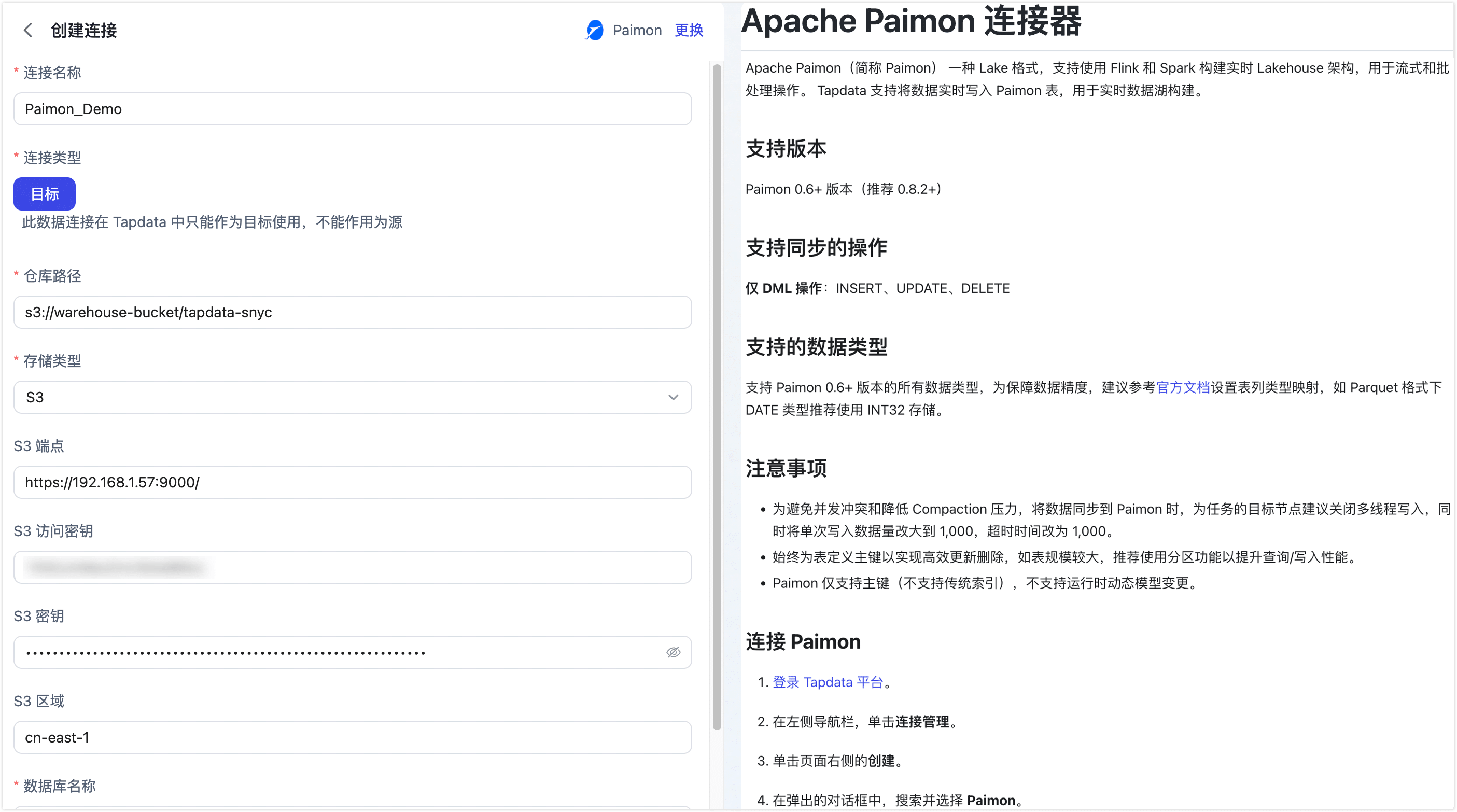The width and height of the screenshot is (1457, 812).
Task: Select the 目标 connection type button
Action: click(44, 194)
